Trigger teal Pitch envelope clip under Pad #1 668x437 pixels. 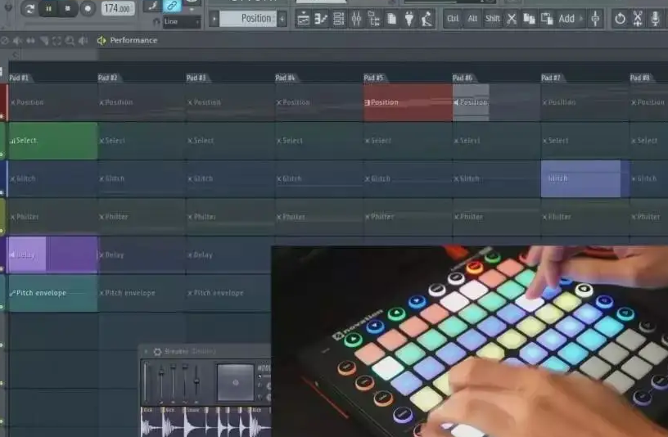[53, 293]
